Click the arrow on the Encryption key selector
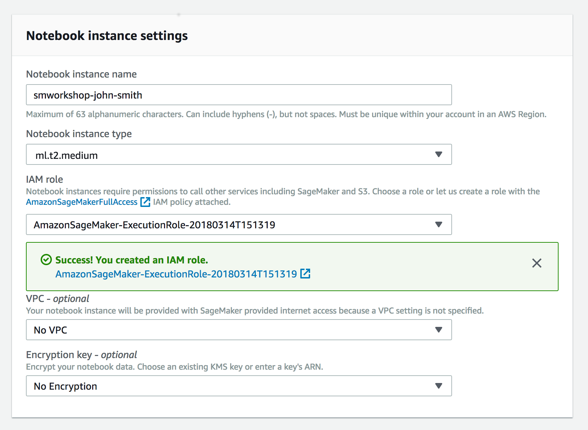The height and width of the screenshot is (430, 588). [x=438, y=386]
